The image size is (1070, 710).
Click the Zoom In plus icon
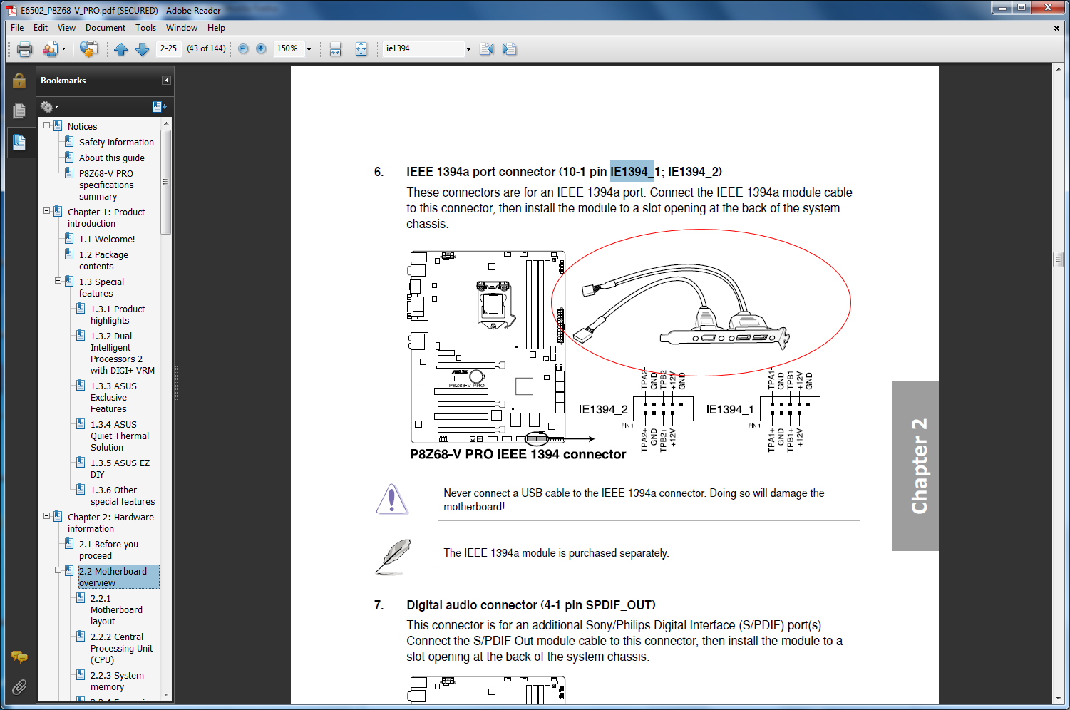click(261, 48)
